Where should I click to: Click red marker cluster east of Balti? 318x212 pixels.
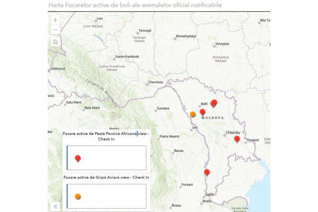[x=214, y=103]
